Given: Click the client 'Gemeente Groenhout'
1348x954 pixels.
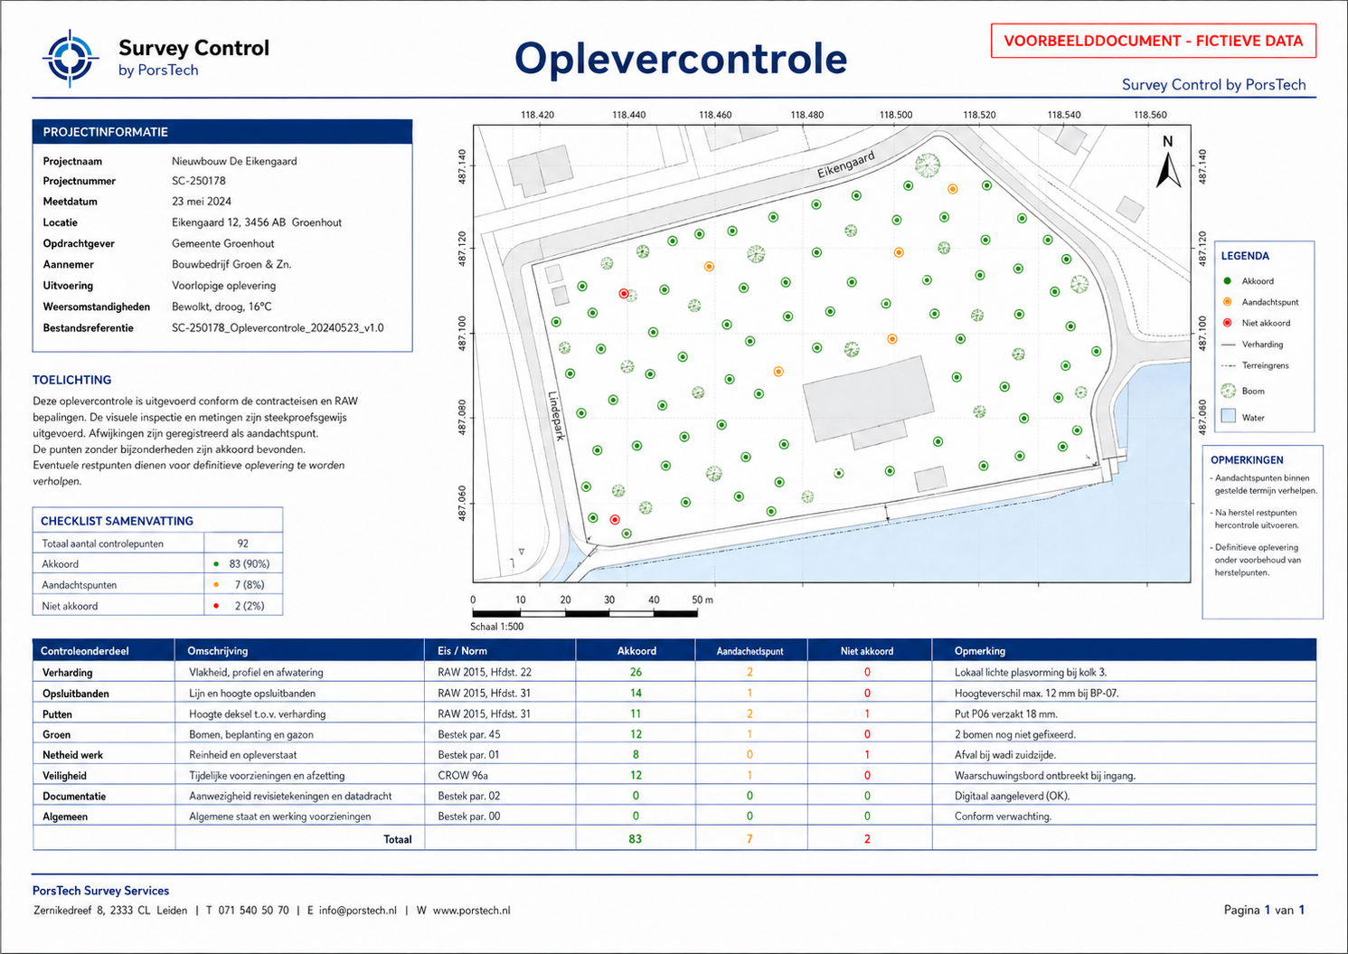Looking at the screenshot, I should [223, 243].
